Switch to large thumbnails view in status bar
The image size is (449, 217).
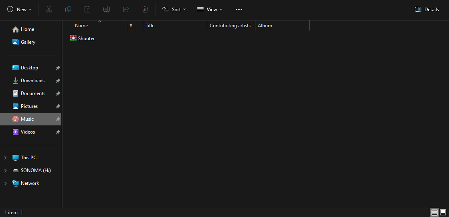click(x=443, y=212)
